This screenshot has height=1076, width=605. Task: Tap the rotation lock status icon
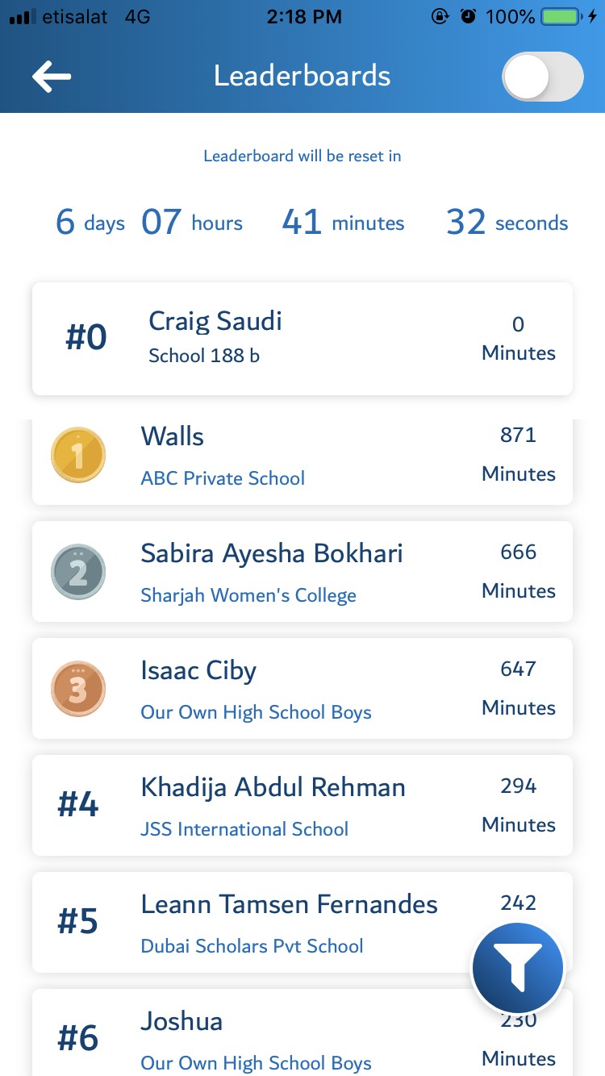tap(440, 17)
